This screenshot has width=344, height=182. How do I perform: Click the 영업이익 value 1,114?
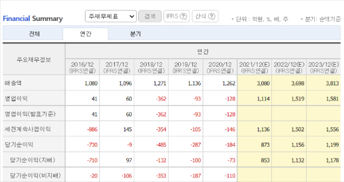tap(263, 99)
